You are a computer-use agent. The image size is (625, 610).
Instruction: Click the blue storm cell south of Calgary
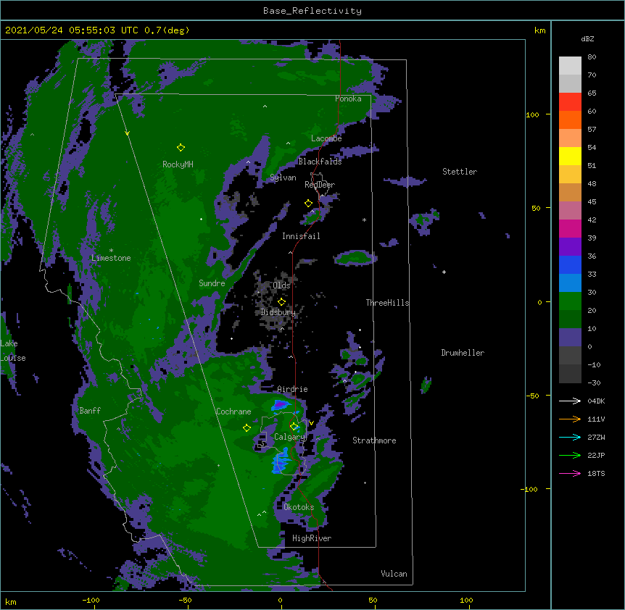[x=281, y=462]
